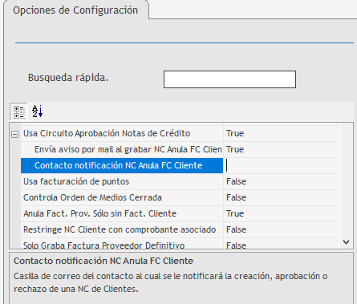This screenshot has height=304, width=357.
Task: Collapse Usa Circuito Aprobación Notas de Crédito
Action: point(15,134)
